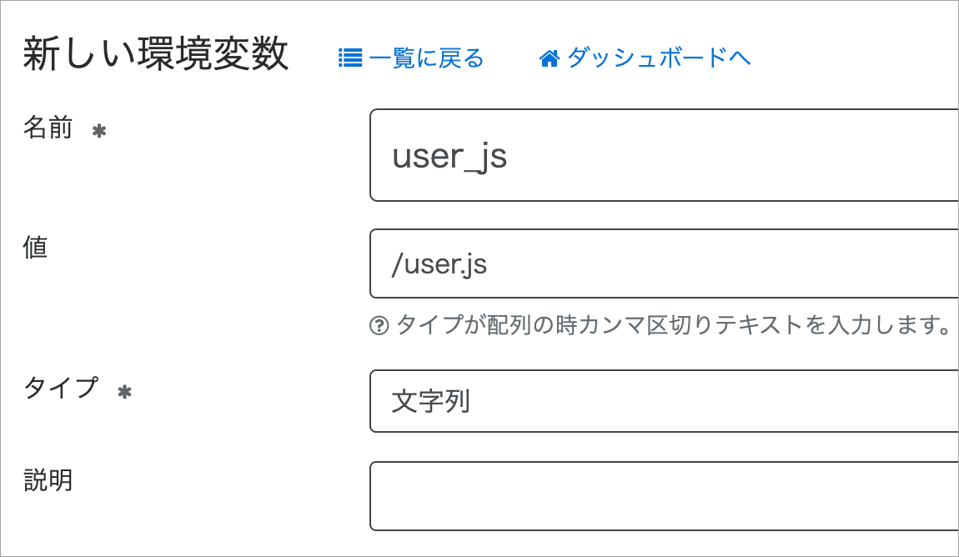This screenshot has width=959, height=557.
Task: Focus the 値 input field
Action: [664, 263]
